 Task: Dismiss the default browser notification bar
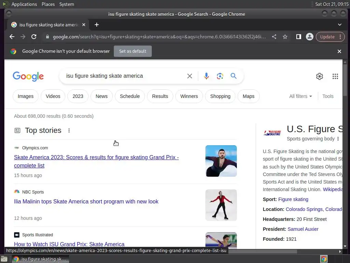tap(339, 51)
